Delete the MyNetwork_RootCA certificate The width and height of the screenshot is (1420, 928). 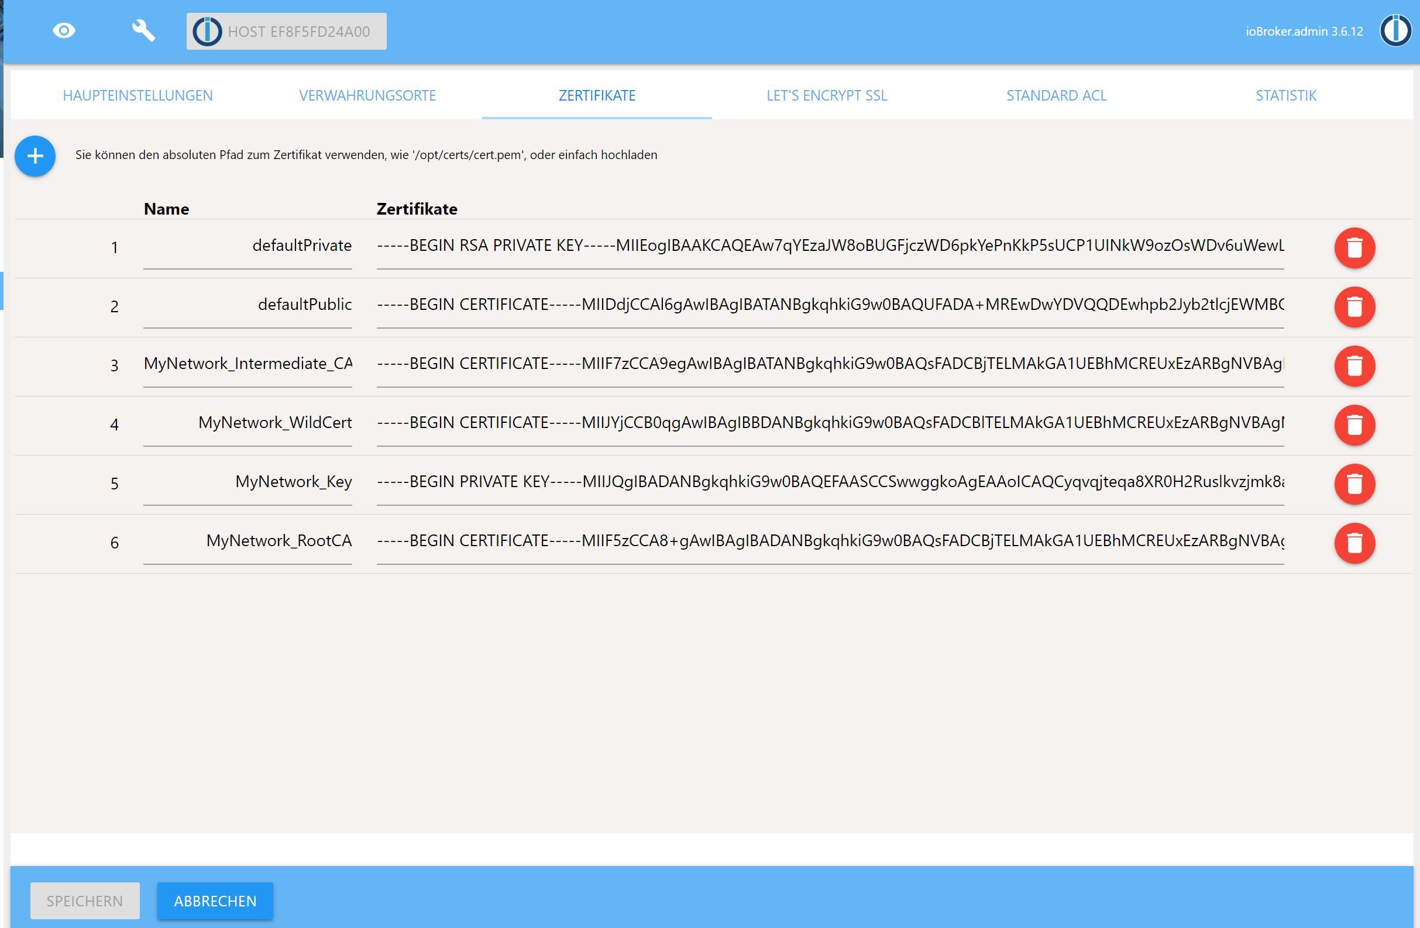tap(1354, 543)
